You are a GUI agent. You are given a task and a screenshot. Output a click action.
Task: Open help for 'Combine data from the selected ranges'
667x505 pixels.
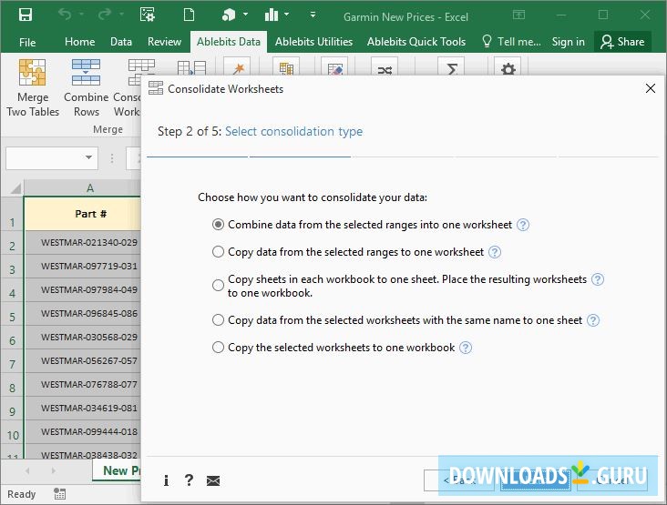(523, 225)
